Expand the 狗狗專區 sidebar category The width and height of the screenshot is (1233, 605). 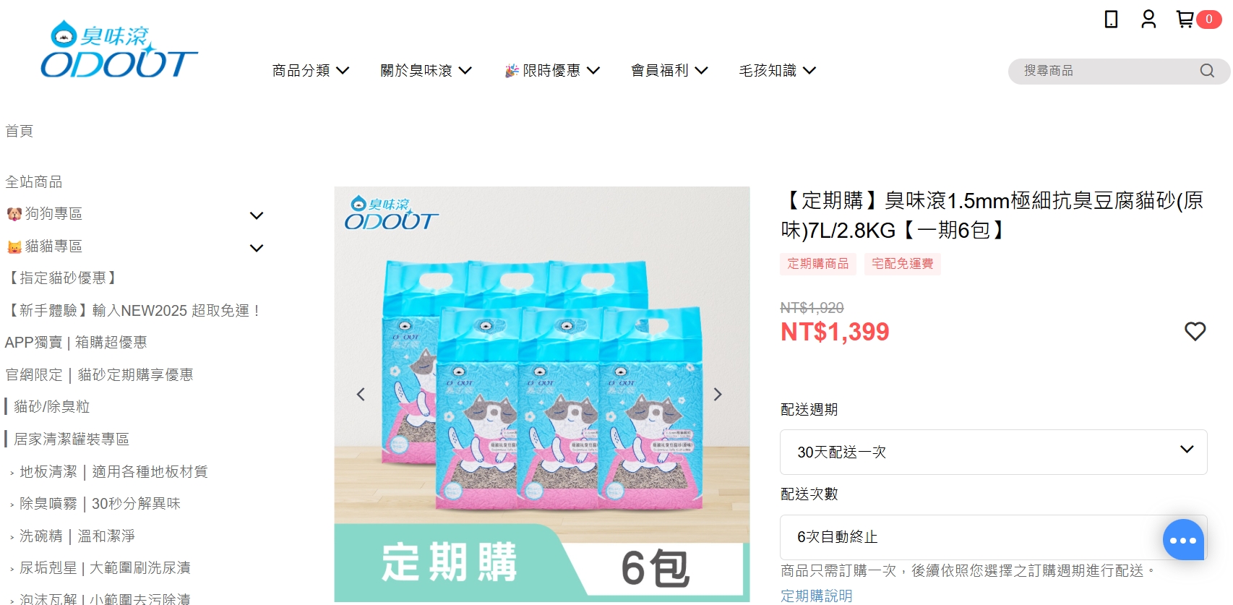pos(256,215)
